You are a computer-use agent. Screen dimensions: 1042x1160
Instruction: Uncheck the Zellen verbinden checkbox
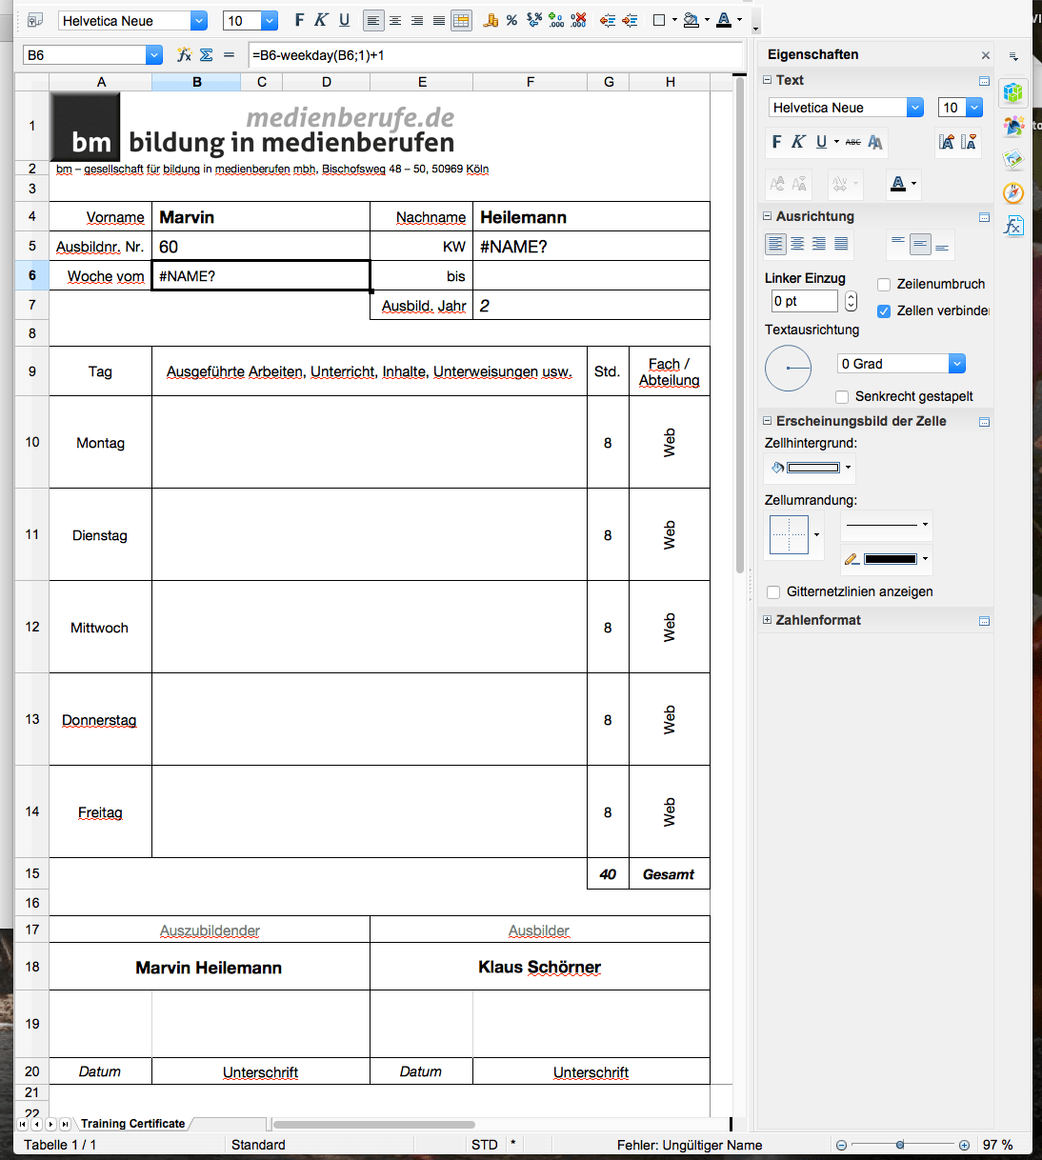tap(884, 310)
